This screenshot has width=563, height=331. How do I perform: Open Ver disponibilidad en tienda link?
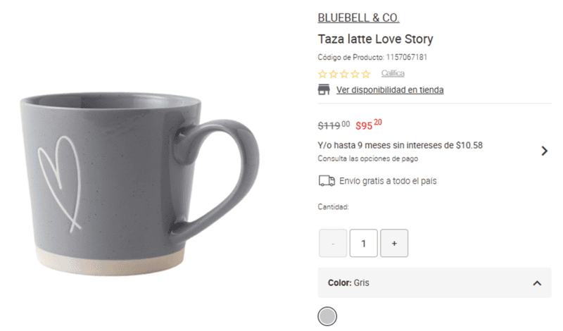(x=390, y=90)
